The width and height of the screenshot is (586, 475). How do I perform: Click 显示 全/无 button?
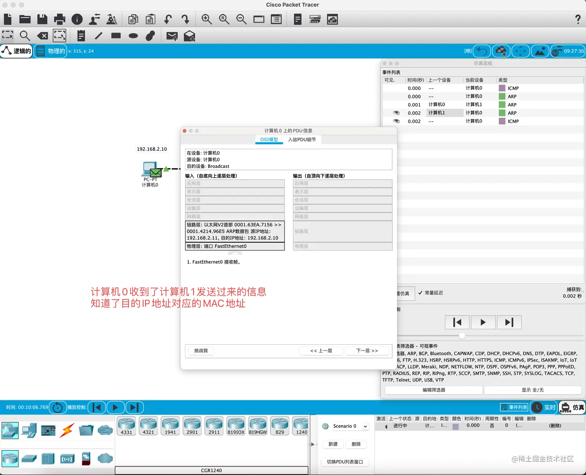[x=533, y=390]
